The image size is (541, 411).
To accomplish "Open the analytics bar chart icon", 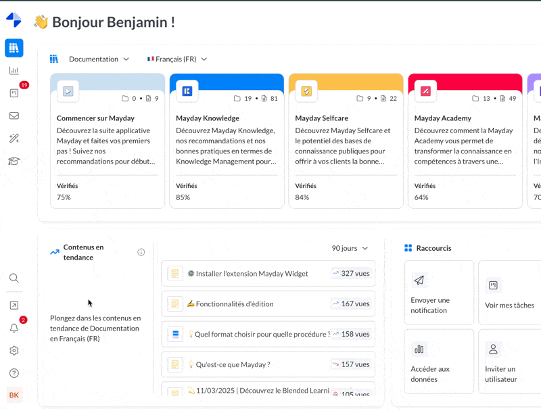I will (x=14, y=70).
